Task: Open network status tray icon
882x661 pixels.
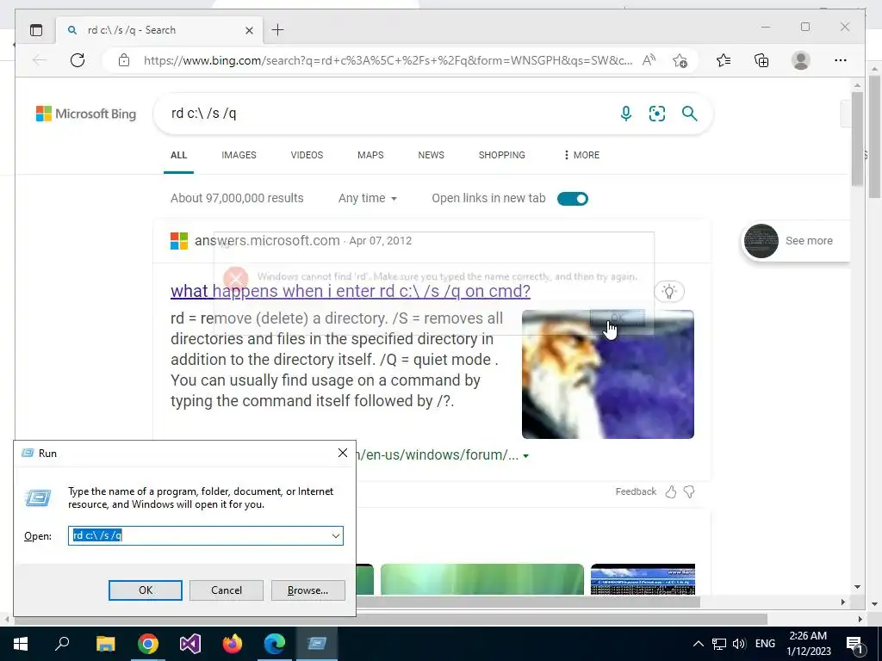Action: (719, 644)
